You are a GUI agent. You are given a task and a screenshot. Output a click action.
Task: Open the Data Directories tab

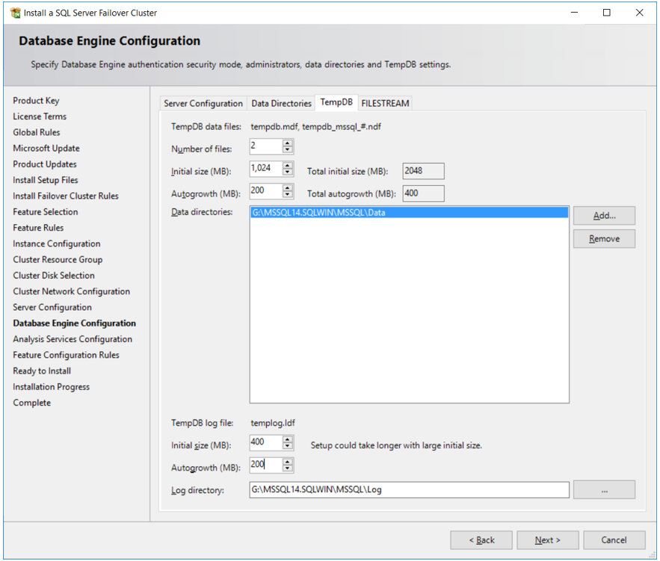coord(281,103)
